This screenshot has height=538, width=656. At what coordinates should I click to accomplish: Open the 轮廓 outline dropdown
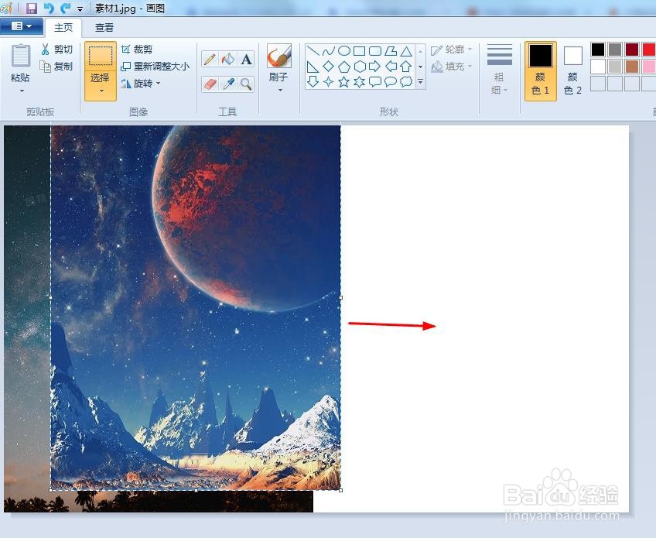click(x=452, y=50)
